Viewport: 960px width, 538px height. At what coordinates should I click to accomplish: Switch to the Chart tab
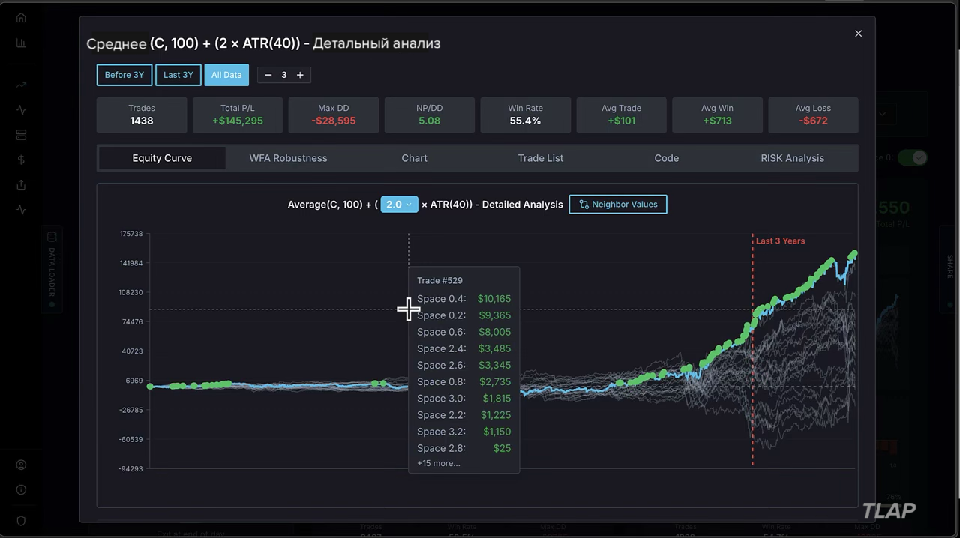pyautogui.click(x=414, y=158)
